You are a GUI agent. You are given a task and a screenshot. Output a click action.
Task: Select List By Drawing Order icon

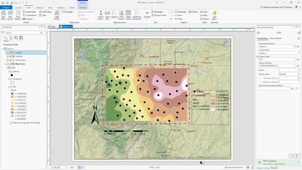(x=6, y=38)
